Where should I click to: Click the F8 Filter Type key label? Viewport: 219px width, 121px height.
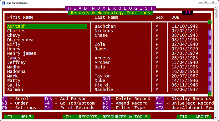point(105,108)
